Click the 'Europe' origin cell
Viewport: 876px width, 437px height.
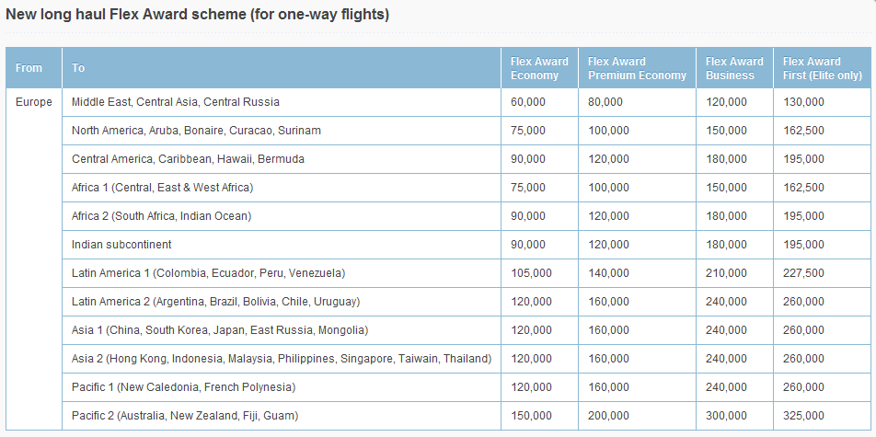(34, 102)
